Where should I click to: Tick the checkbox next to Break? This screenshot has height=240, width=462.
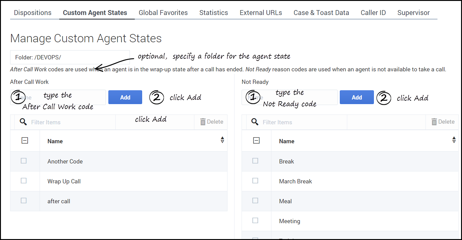point(255,161)
